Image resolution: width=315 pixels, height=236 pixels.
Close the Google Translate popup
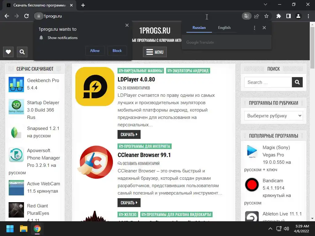click(264, 28)
